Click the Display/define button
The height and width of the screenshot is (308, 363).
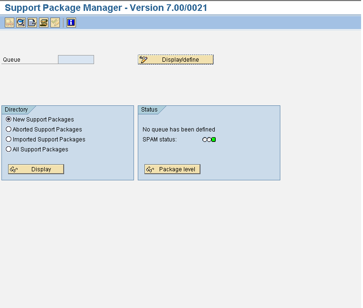click(176, 60)
